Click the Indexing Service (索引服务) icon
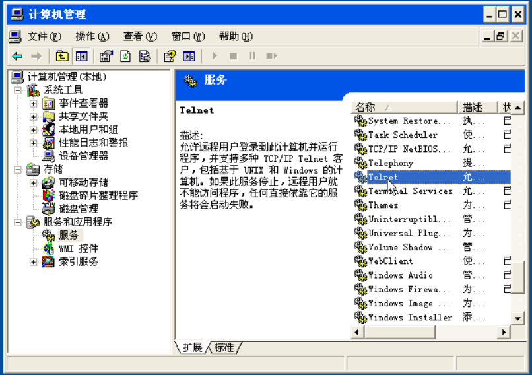 pos(49,261)
